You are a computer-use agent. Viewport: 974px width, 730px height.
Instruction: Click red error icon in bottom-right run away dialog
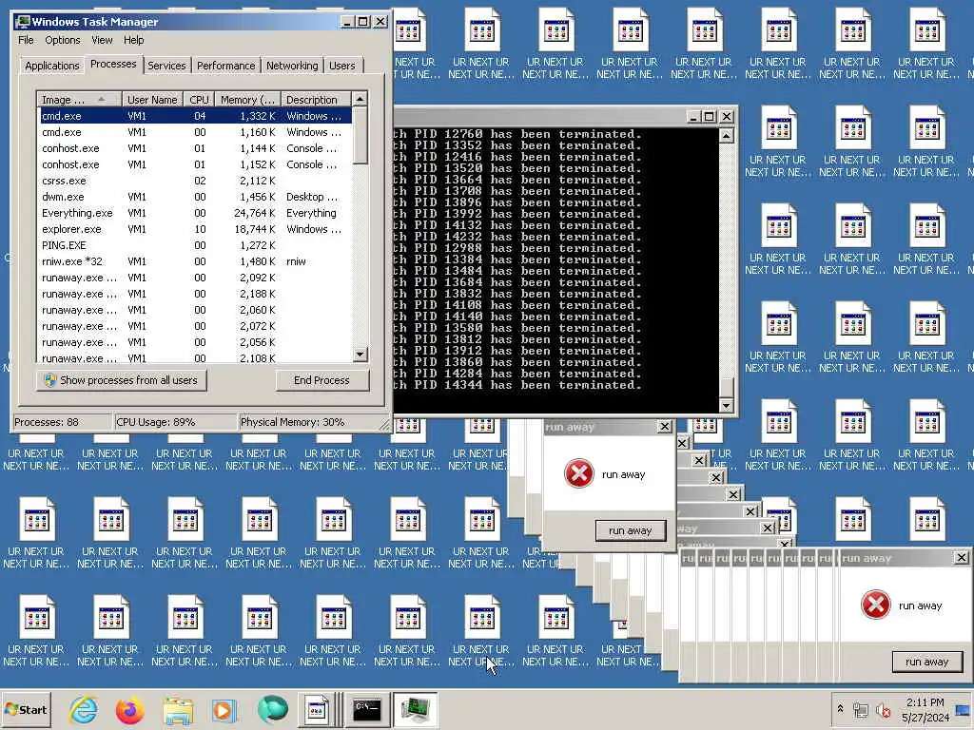[x=875, y=605]
